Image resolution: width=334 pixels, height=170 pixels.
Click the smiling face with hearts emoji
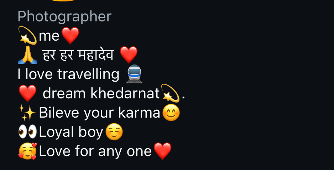pos(27,151)
